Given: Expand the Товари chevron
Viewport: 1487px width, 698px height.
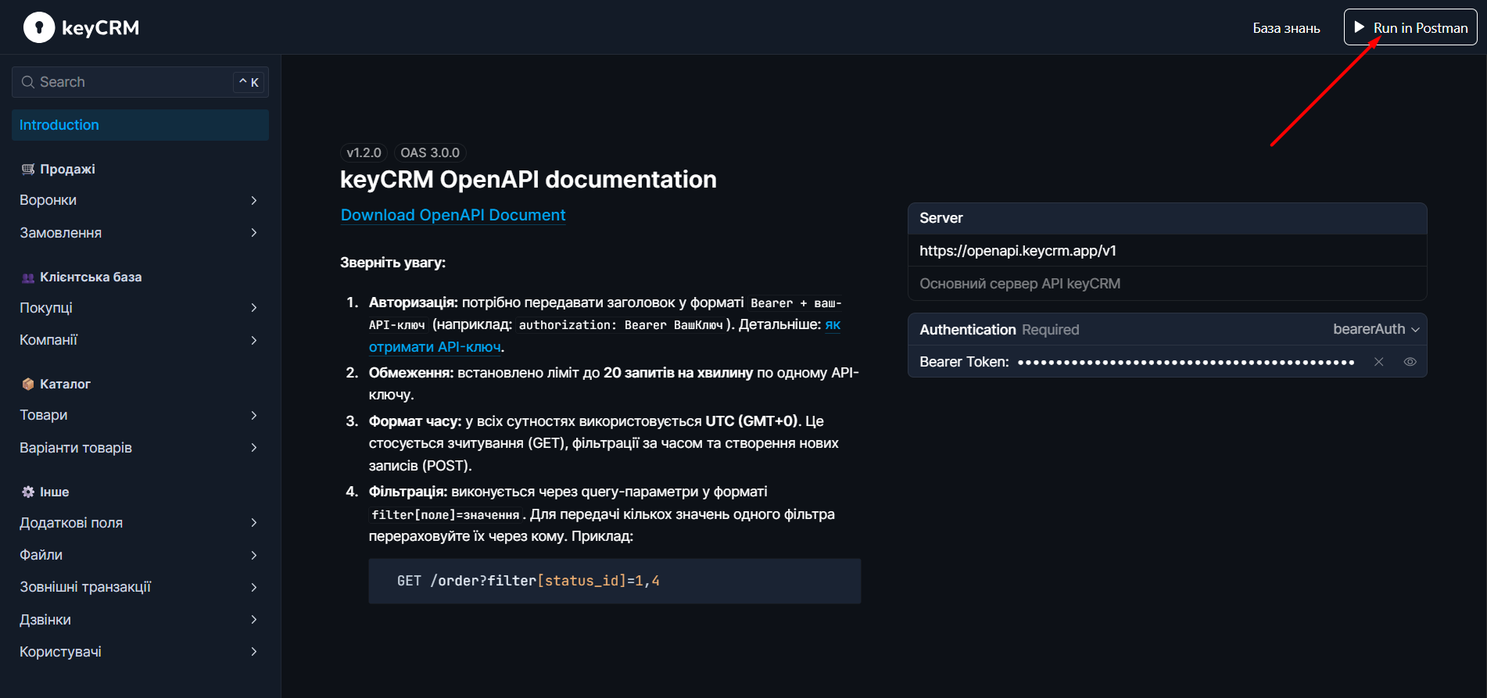Looking at the screenshot, I should (254, 415).
